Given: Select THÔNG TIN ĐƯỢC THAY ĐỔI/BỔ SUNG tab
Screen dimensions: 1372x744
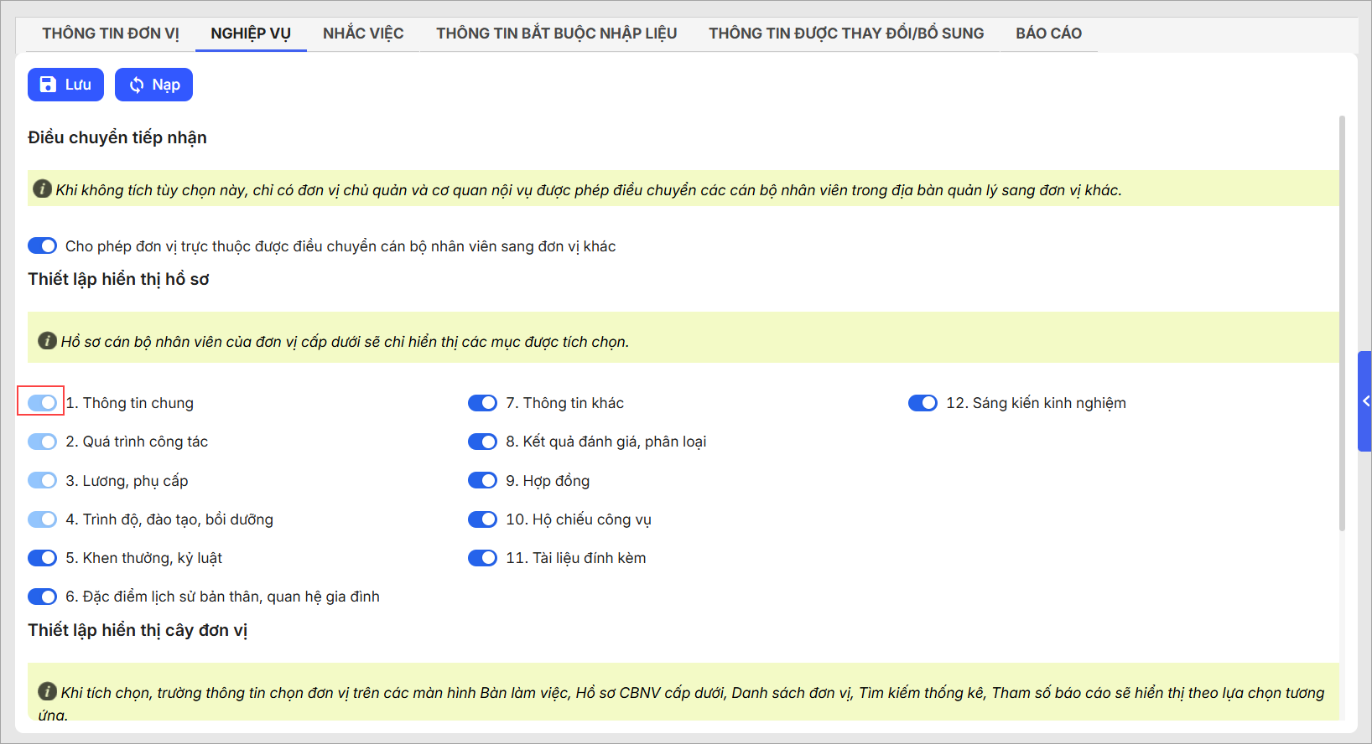Looking at the screenshot, I should click(x=846, y=34).
